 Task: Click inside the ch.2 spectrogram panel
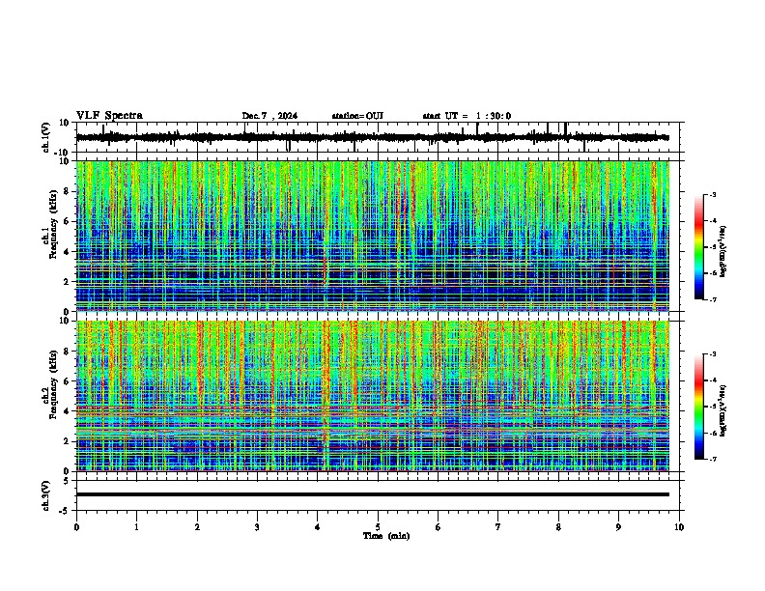point(373,396)
